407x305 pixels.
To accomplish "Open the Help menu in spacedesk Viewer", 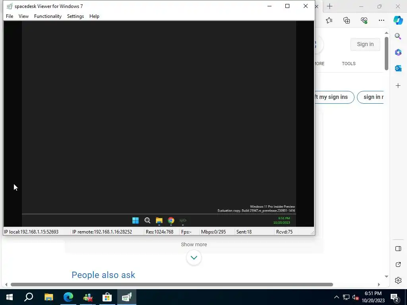I will click(94, 16).
